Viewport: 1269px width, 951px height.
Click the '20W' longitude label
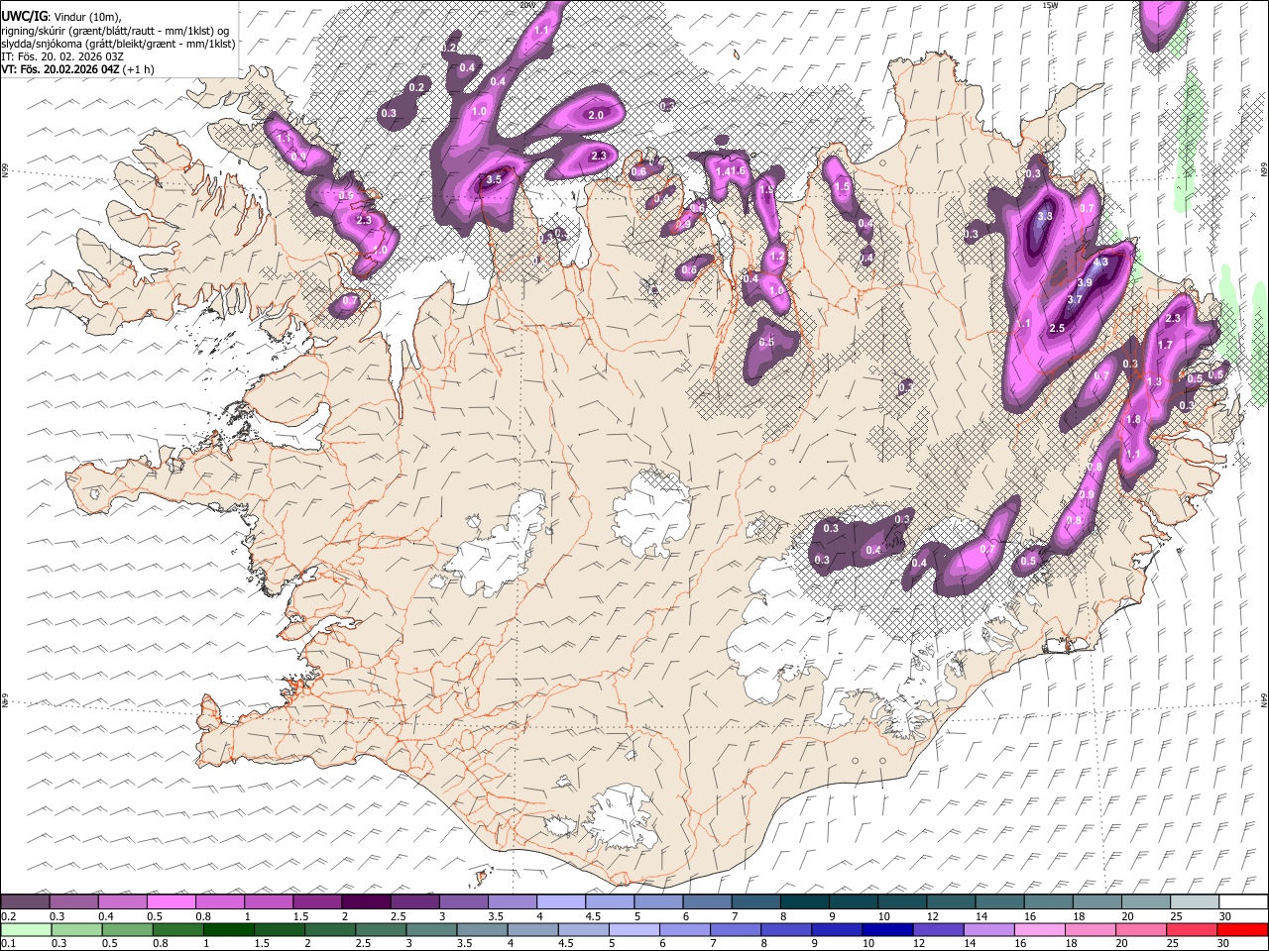[x=526, y=5]
